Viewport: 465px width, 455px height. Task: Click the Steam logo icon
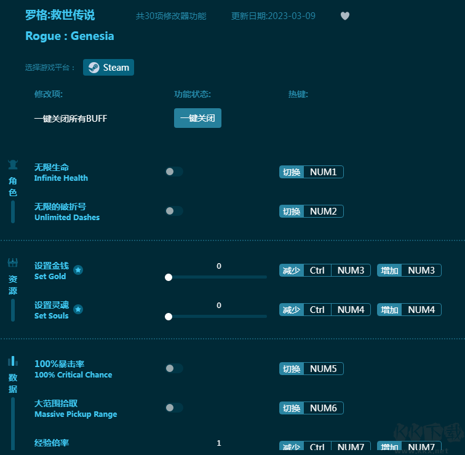point(93,68)
